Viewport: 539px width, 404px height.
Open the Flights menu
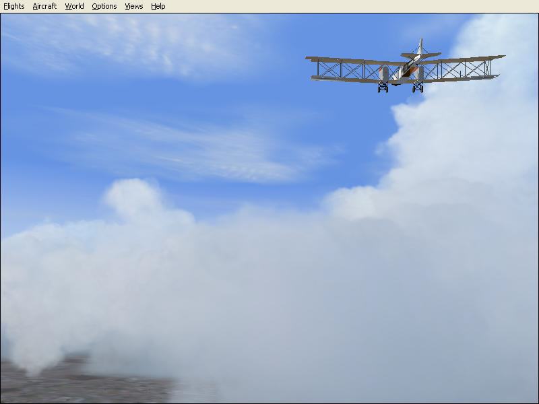13,6
